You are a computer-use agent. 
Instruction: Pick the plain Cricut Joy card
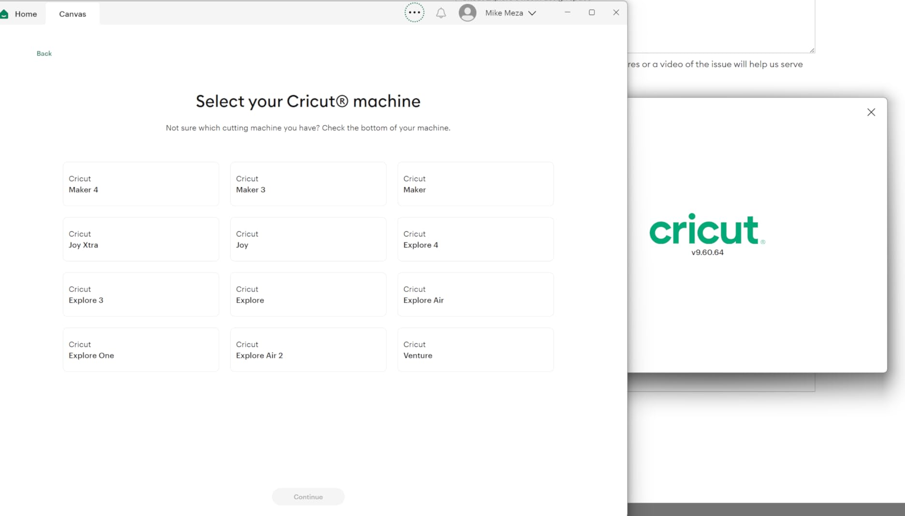[308, 239]
